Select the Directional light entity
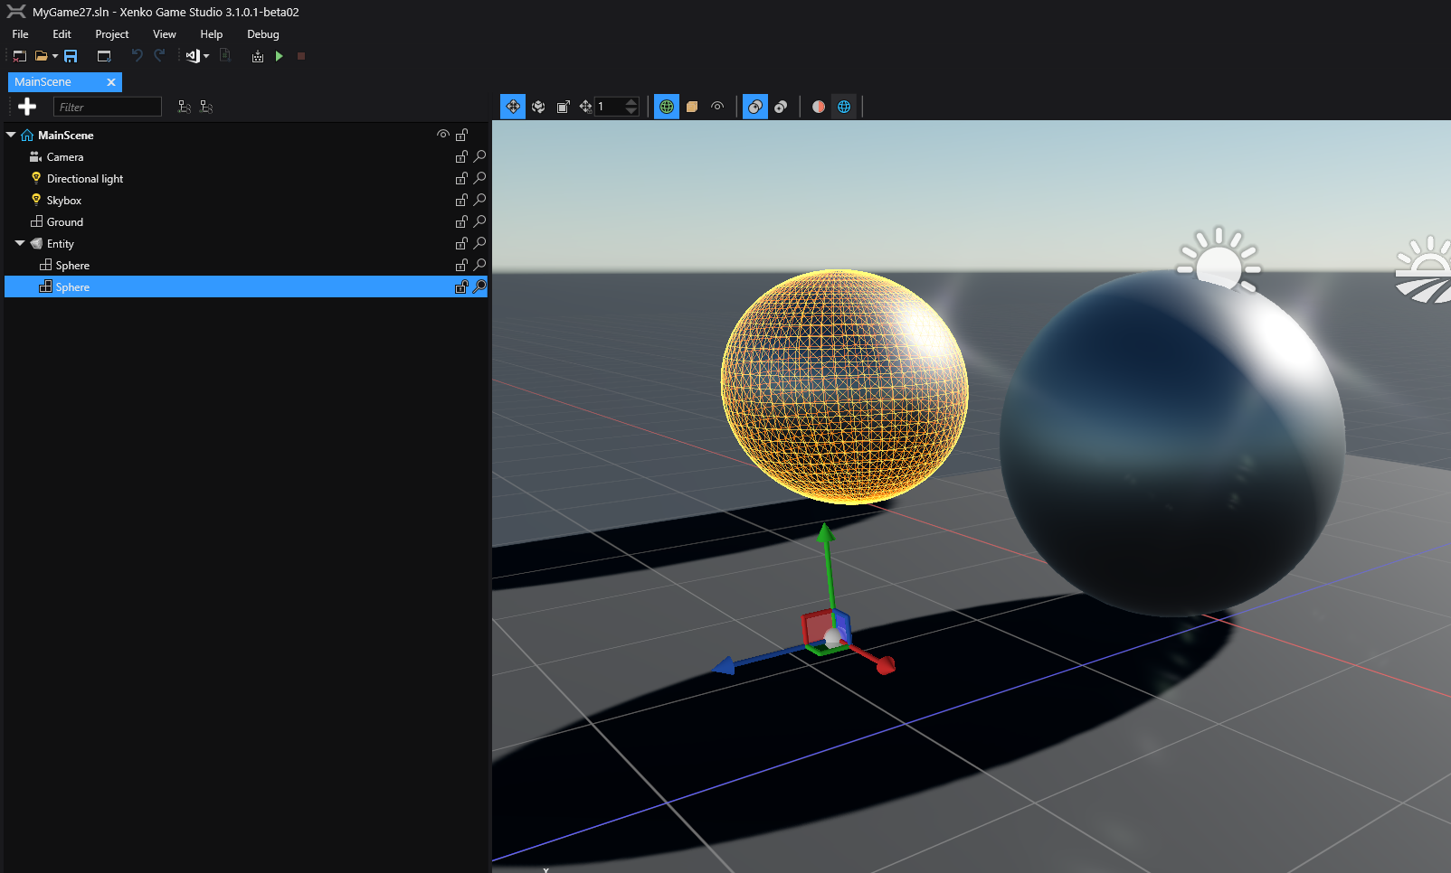The width and height of the screenshot is (1451, 873). click(x=85, y=179)
